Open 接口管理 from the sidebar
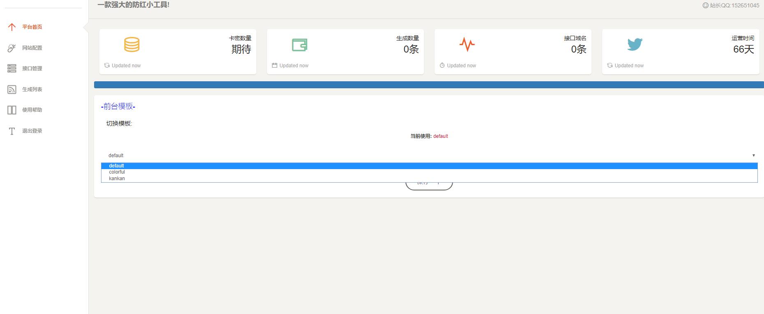This screenshot has width=764, height=314. click(32, 69)
